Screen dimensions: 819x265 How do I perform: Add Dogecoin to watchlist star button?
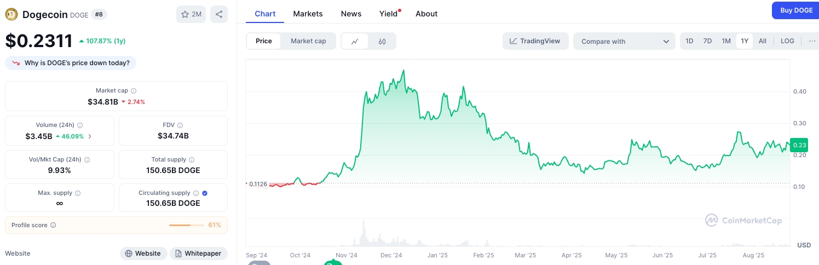click(x=191, y=14)
